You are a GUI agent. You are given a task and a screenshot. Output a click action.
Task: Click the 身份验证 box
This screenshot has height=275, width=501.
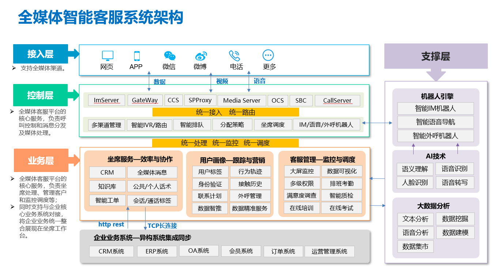pos(210,184)
